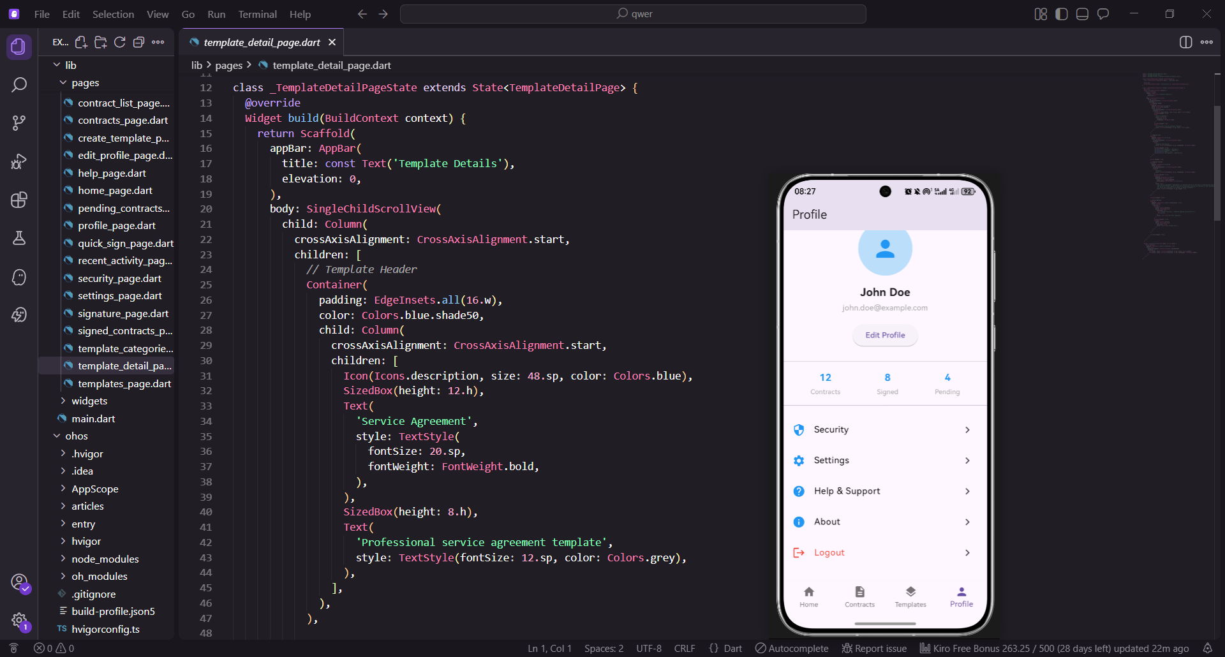Screen dimensions: 1225x657
Task: Tap Logout in the phone preview
Action: [884, 552]
